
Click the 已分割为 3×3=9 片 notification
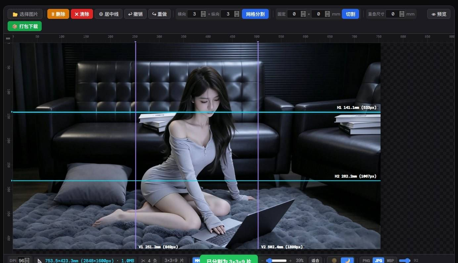[x=229, y=259]
